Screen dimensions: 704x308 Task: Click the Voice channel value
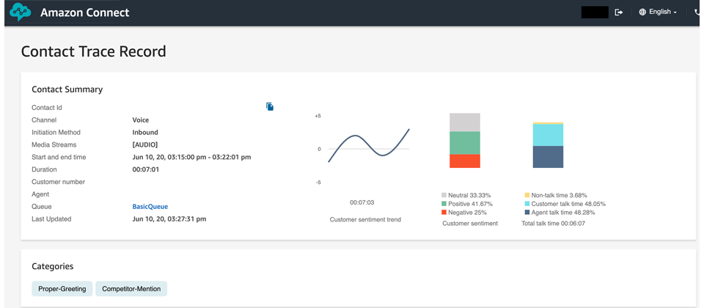click(x=141, y=120)
